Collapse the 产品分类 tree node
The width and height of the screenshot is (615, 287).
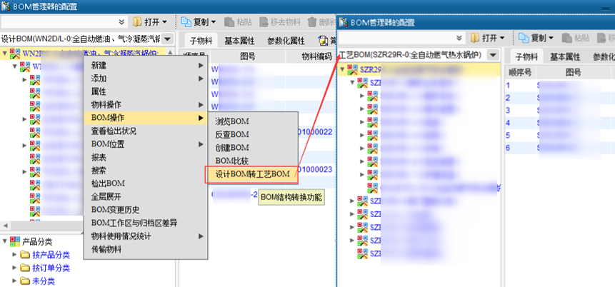pyautogui.click(x=4, y=241)
